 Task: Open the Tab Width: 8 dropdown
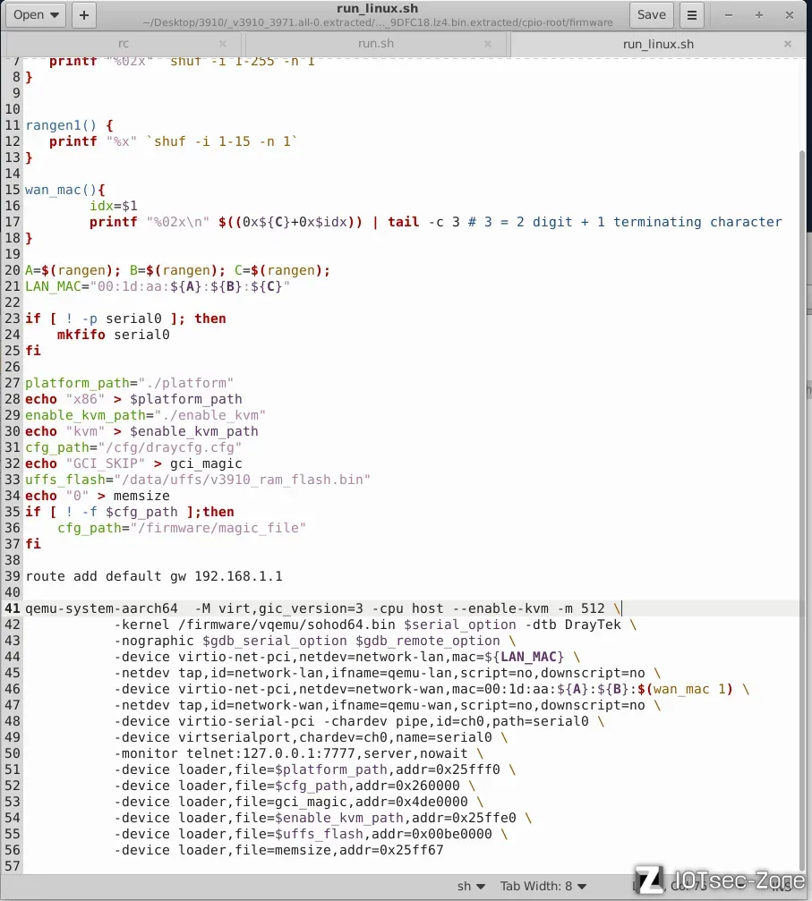[x=543, y=886]
